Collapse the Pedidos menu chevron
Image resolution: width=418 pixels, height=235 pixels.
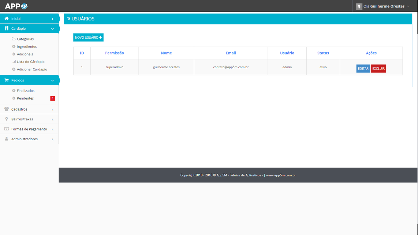point(53,81)
